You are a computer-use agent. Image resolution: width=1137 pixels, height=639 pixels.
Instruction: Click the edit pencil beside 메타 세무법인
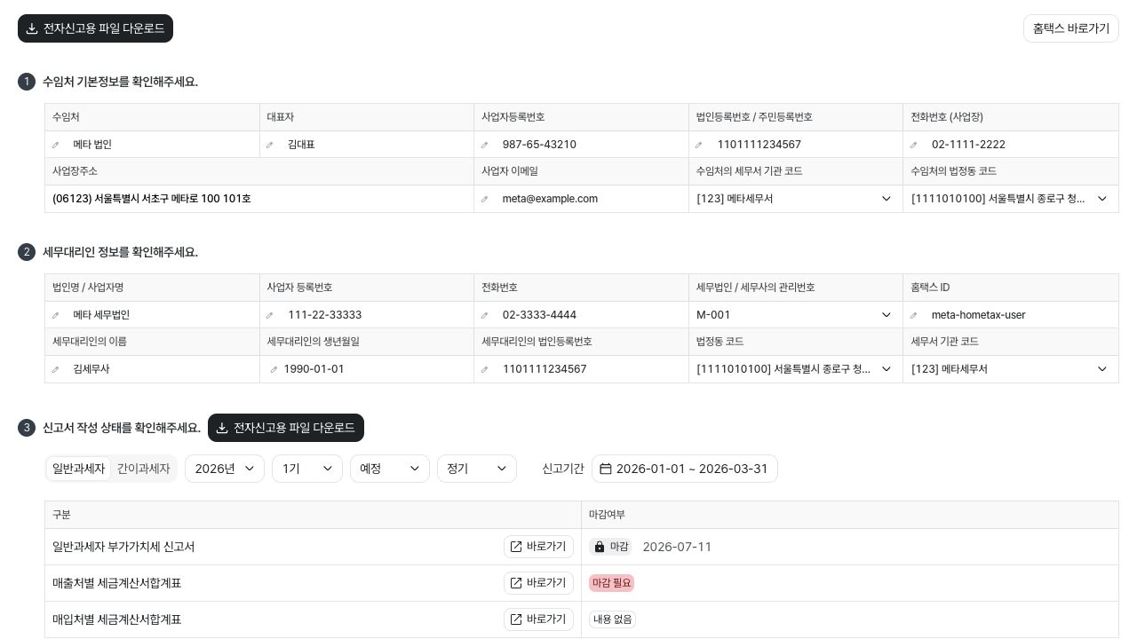(x=56, y=315)
